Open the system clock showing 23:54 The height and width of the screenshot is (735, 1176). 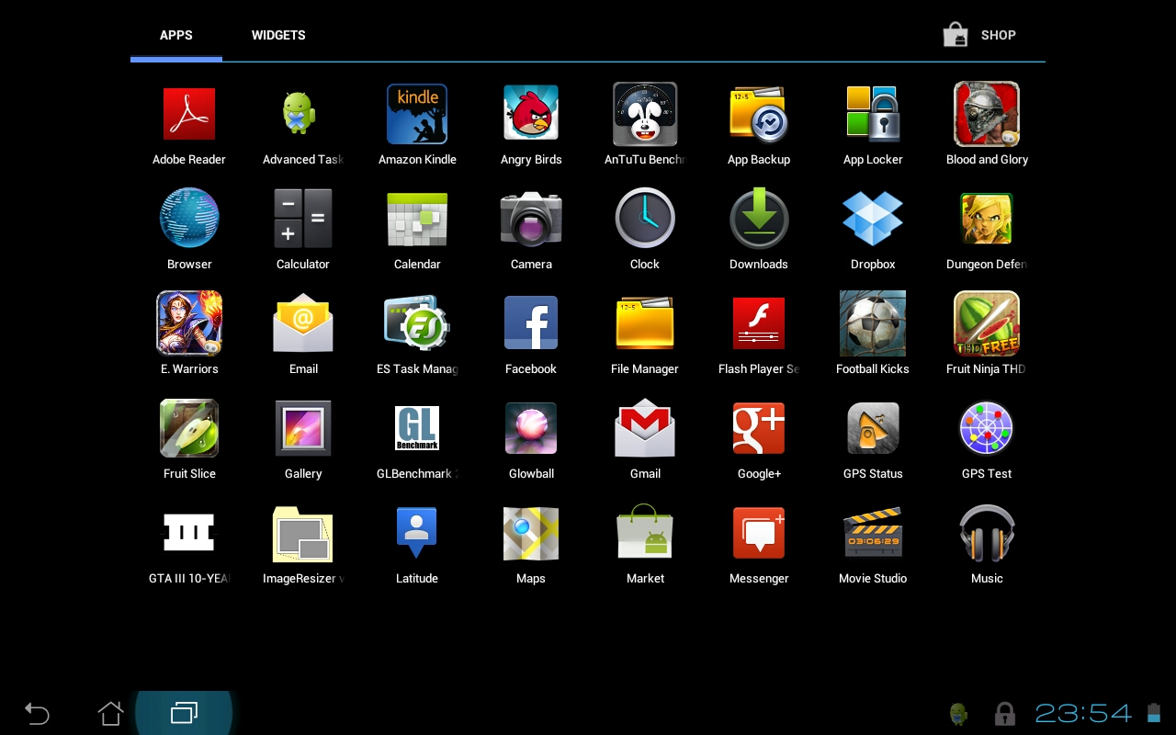[x=1084, y=713]
